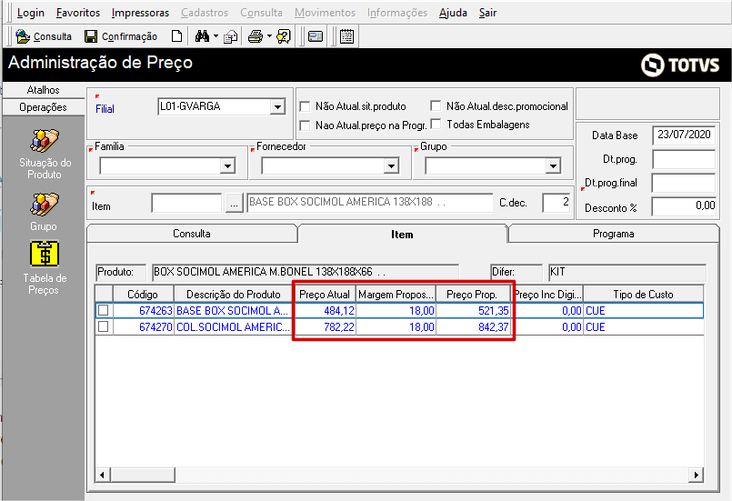Click the window panel toolbar icon
Screen dimensions: 732x501
click(x=316, y=36)
